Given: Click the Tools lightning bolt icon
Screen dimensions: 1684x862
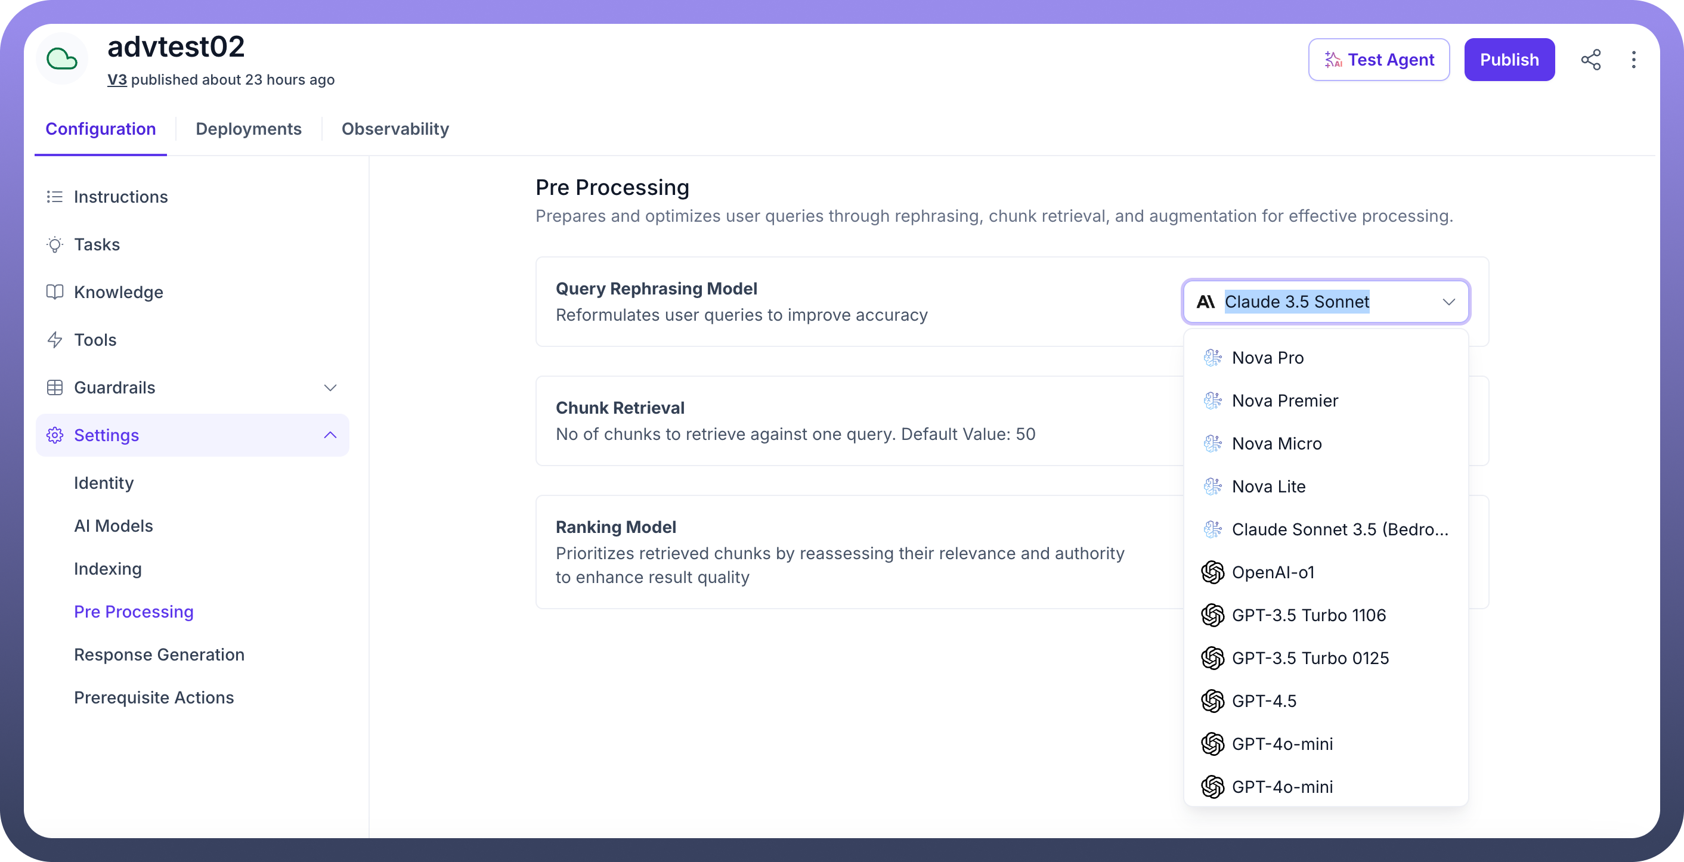Looking at the screenshot, I should pos(55,340).
